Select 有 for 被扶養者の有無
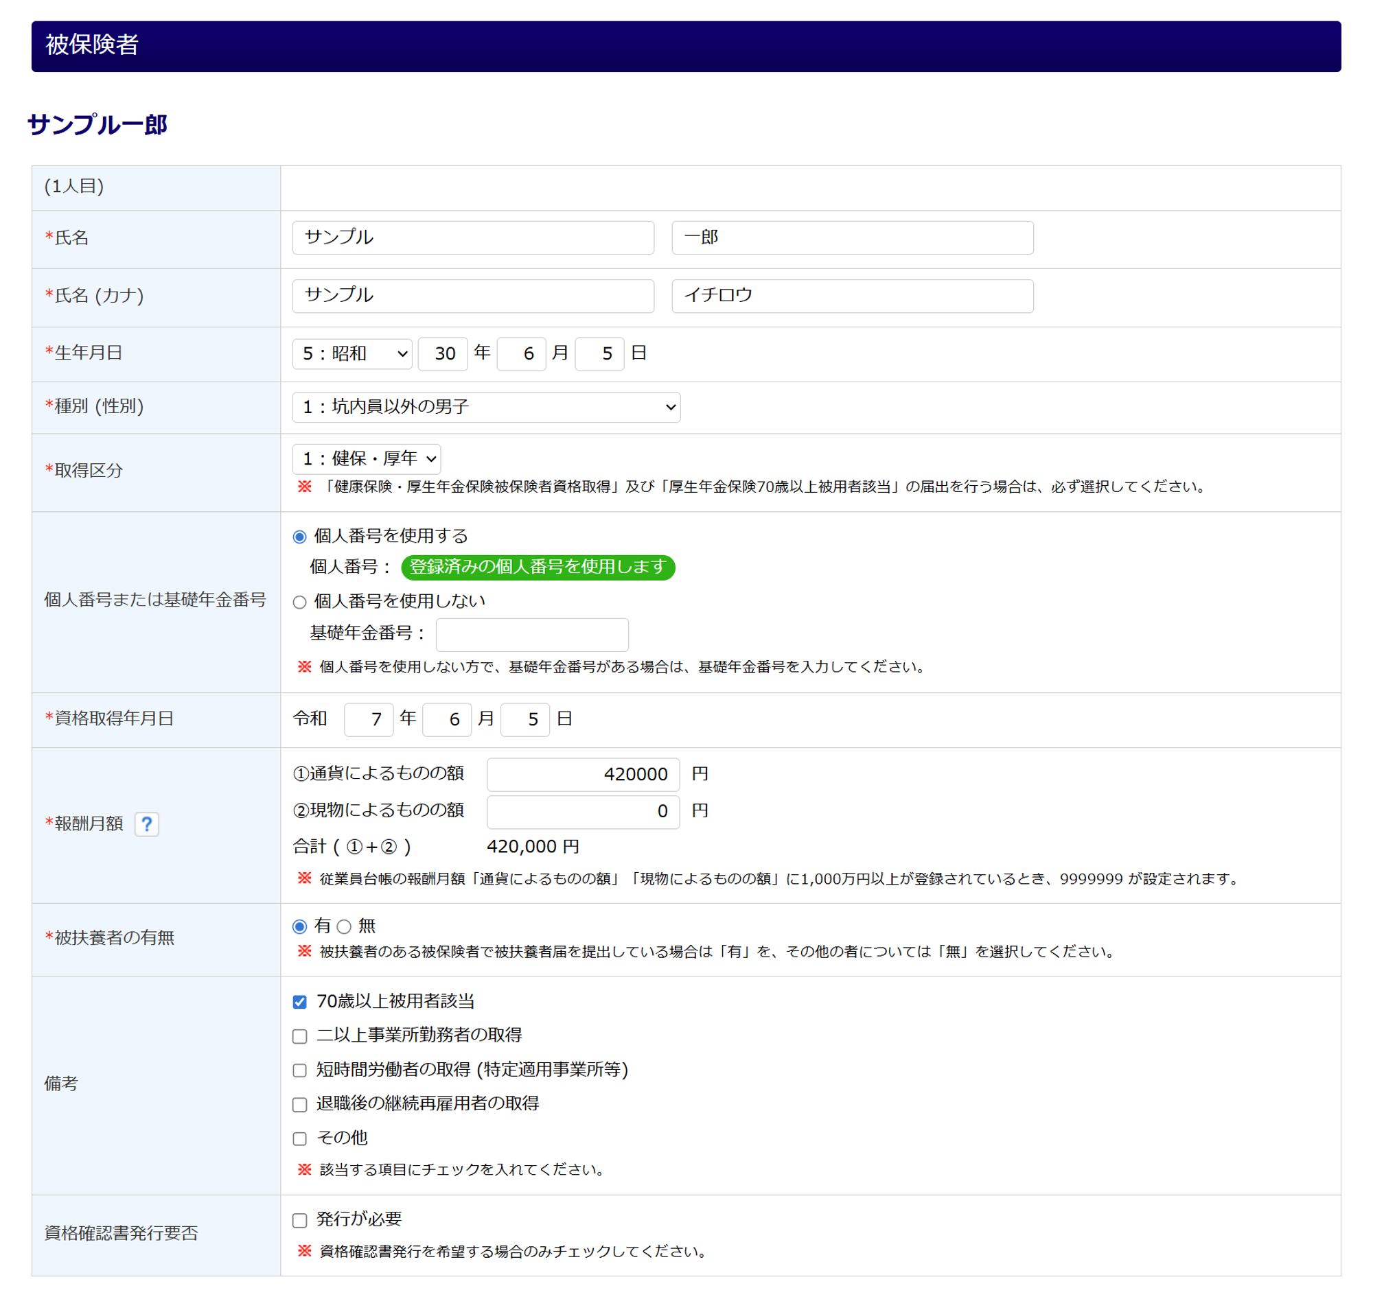Screen dimensions: 1373x1299 299,926
